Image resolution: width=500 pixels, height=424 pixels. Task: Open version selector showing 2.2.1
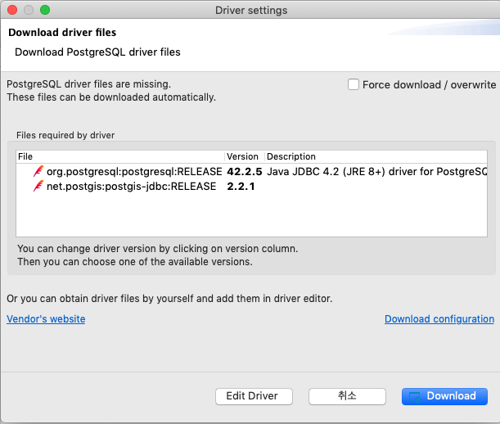(241, 187)
